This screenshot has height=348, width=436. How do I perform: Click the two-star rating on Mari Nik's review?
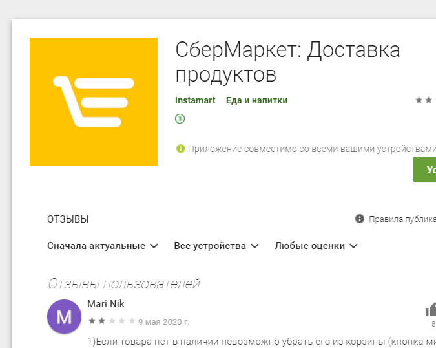112,321
